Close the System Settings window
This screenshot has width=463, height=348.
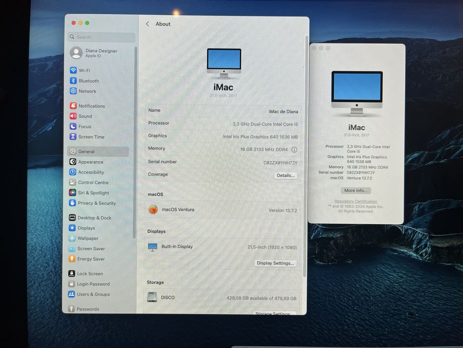point(73,23)
